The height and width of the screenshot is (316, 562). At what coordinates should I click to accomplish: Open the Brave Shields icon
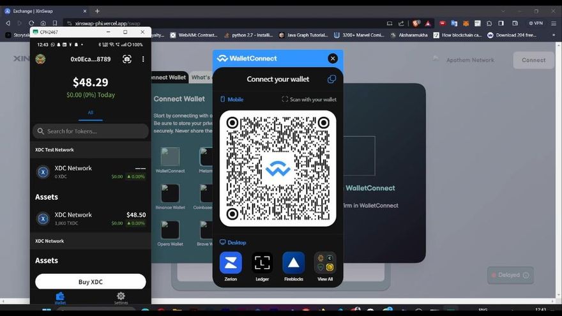[416, 23]
